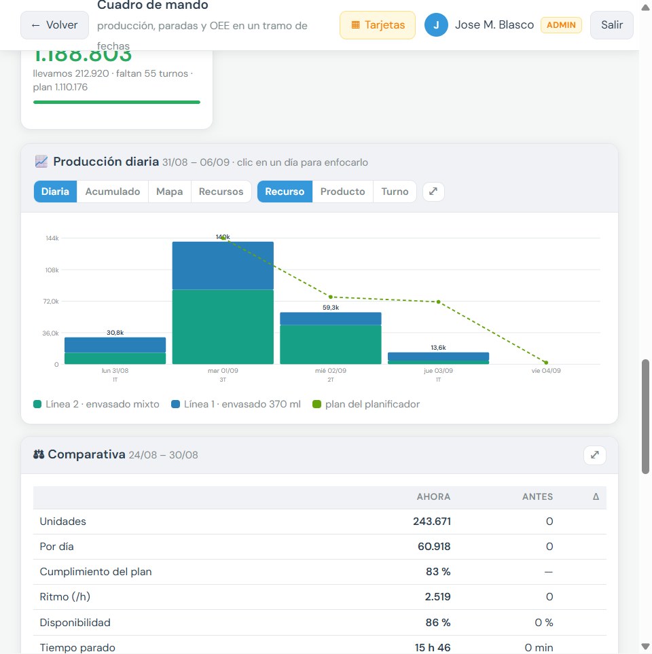652x654 pixels.
Task: Group chart by Producto
Action: tap(342, 192)
